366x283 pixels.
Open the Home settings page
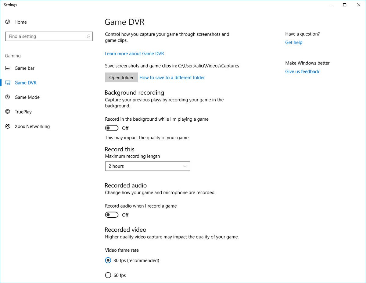coord(20,22)
